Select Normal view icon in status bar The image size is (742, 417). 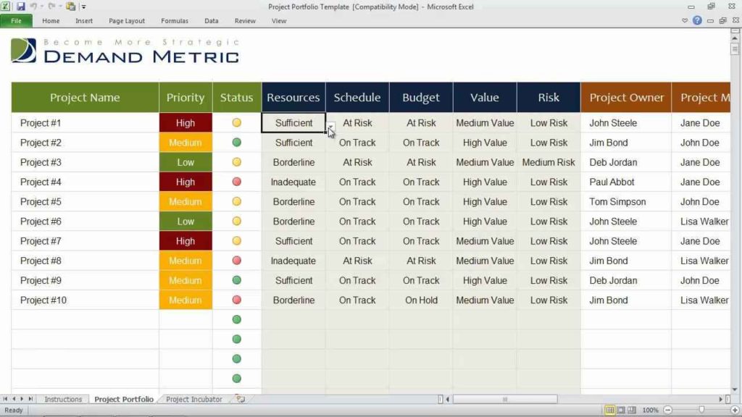click(x=610, y=409)
